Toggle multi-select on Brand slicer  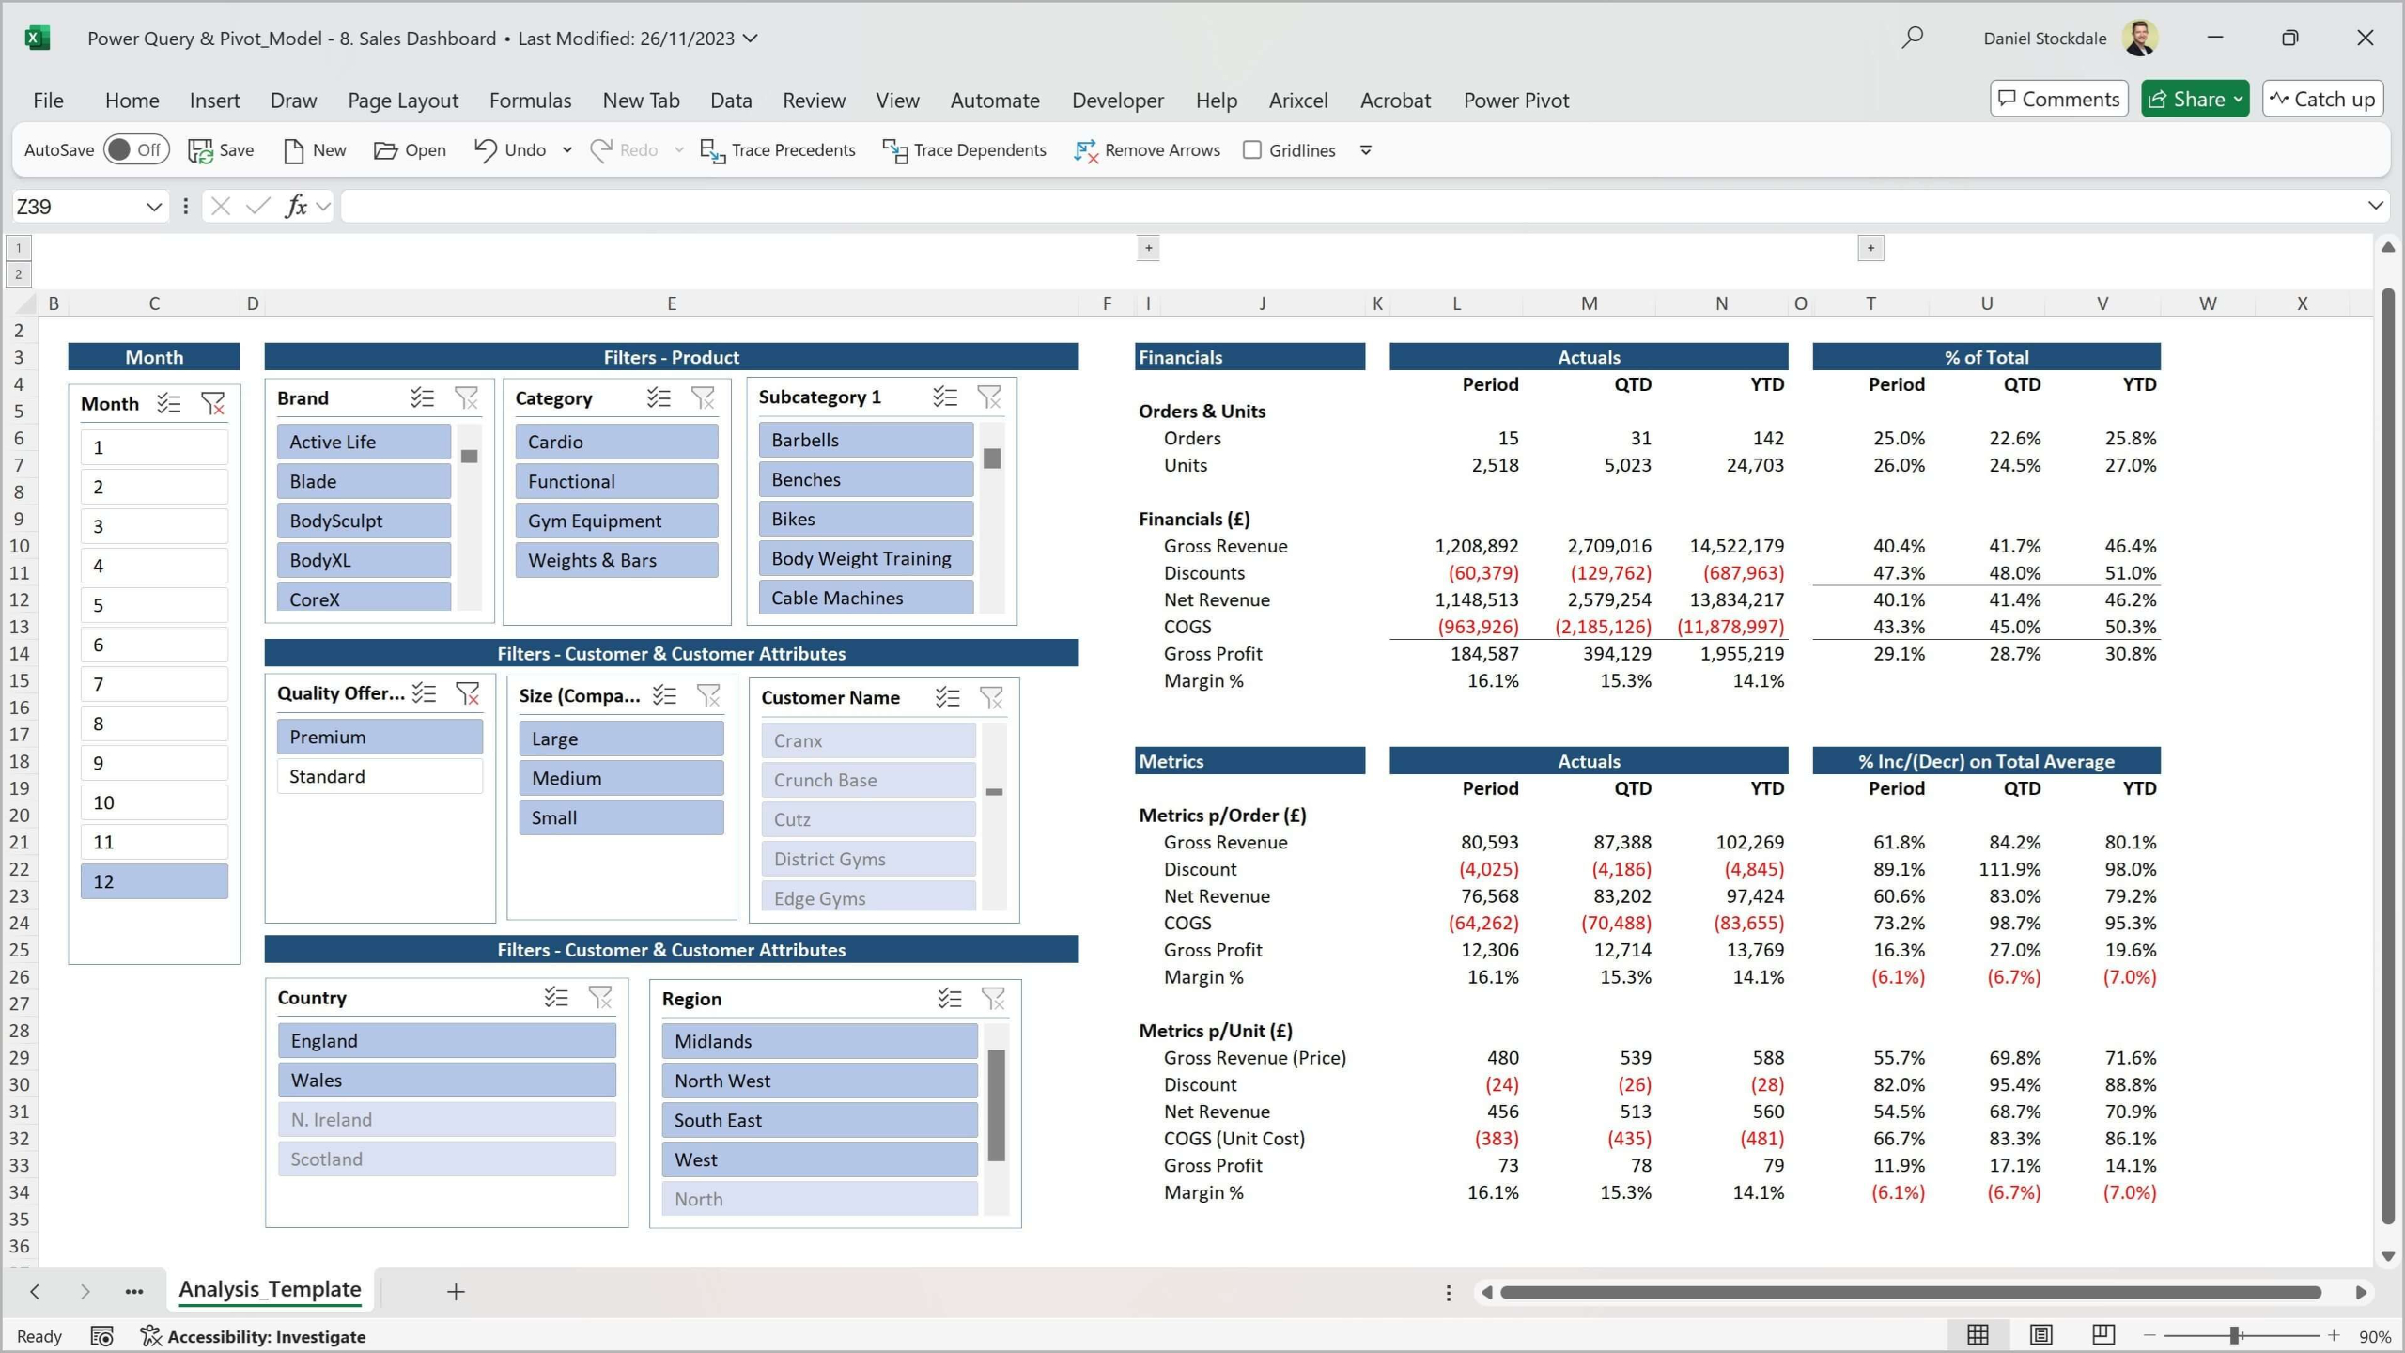422,398
